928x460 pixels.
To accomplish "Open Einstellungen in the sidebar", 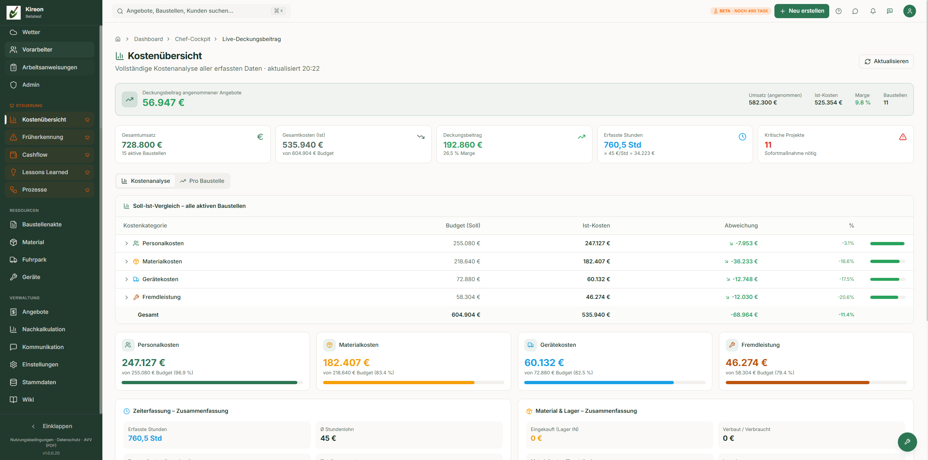I will pos(50,365).
